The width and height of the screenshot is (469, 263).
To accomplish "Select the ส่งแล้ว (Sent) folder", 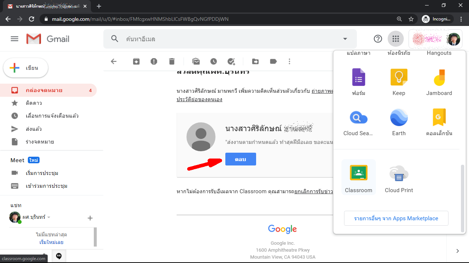I will click(x=34, y=129).
